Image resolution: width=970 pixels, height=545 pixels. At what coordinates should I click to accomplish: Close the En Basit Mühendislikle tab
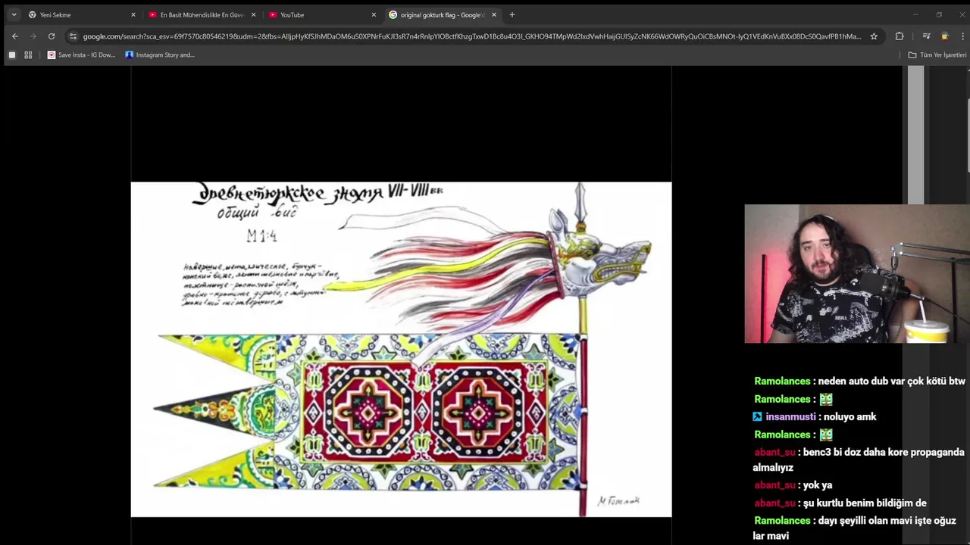[253, 14]
